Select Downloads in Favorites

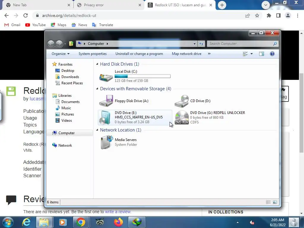tap(70, 77)
